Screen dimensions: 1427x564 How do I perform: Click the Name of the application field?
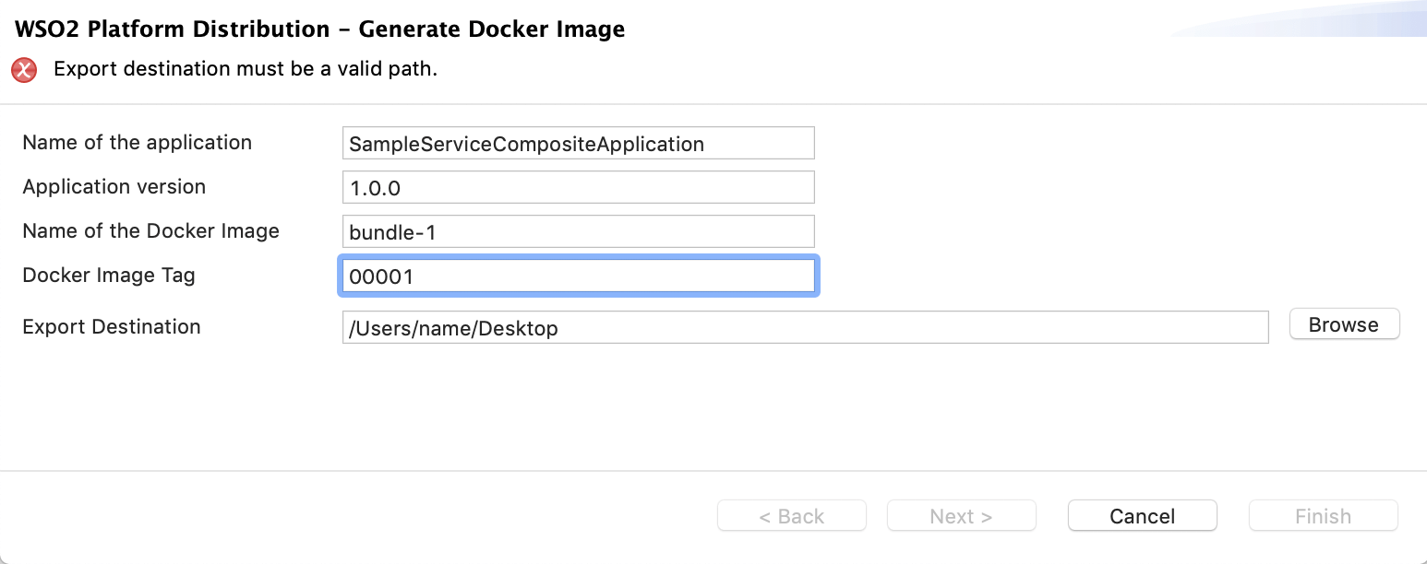tap(578, 143)
